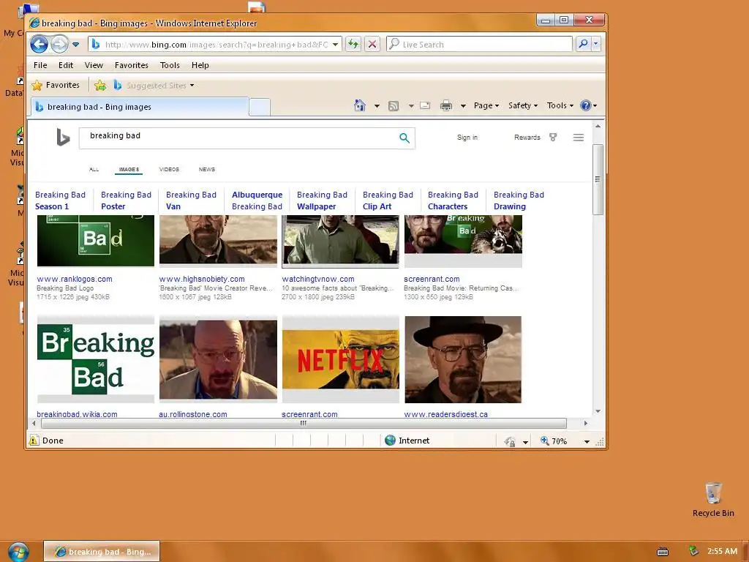
Task: Click Breaking Bad Poster suggestion
Action: click(x=126, y=201)
